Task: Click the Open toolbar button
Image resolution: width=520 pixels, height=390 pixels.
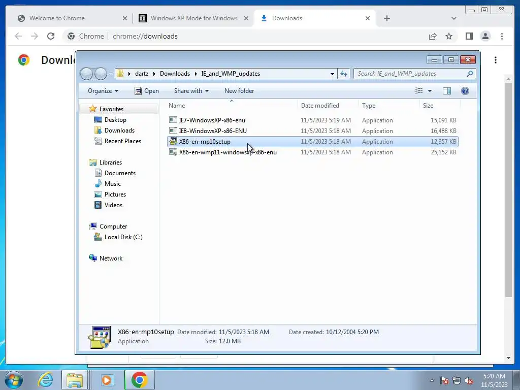Action: tap(147, 91)
